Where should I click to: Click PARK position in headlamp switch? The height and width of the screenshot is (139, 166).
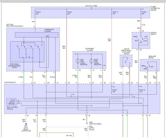145,69
